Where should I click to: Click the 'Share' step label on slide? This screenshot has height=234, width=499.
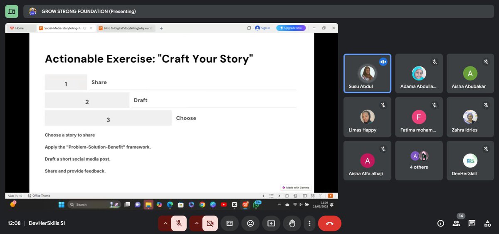pyautogui.click(x=99, y=82)
